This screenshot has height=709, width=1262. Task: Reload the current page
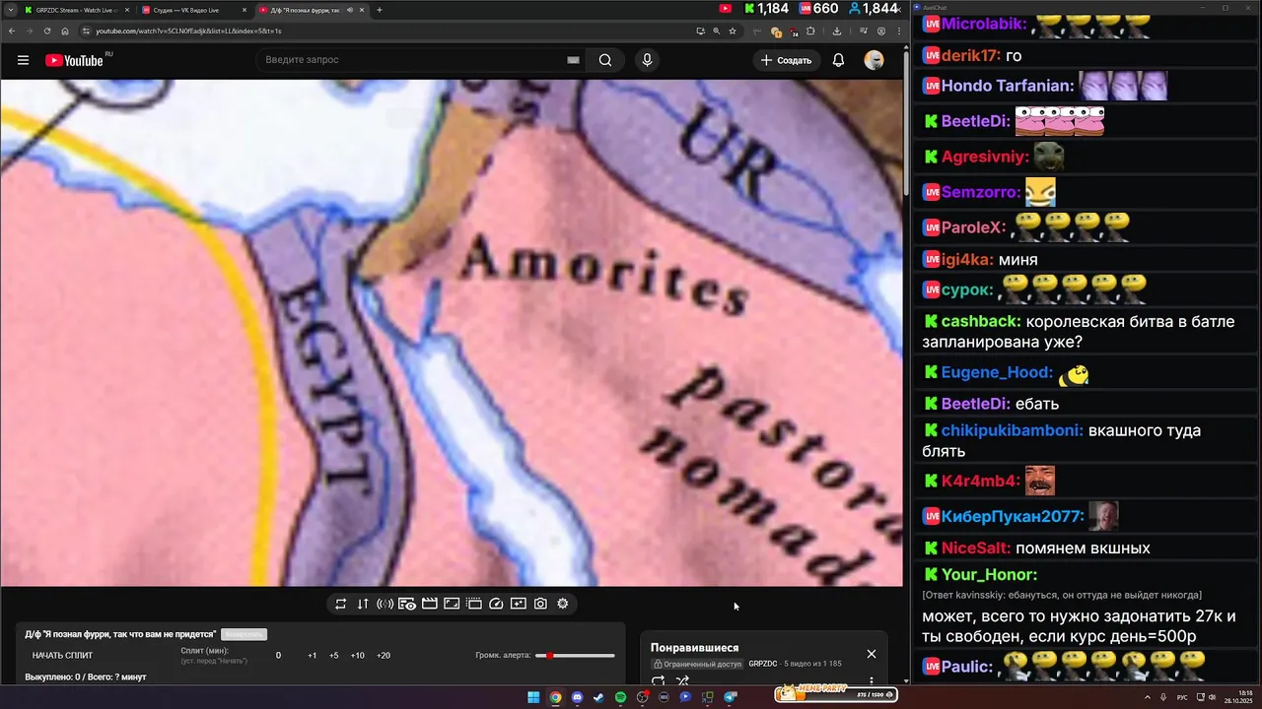[x=46, y=31]
